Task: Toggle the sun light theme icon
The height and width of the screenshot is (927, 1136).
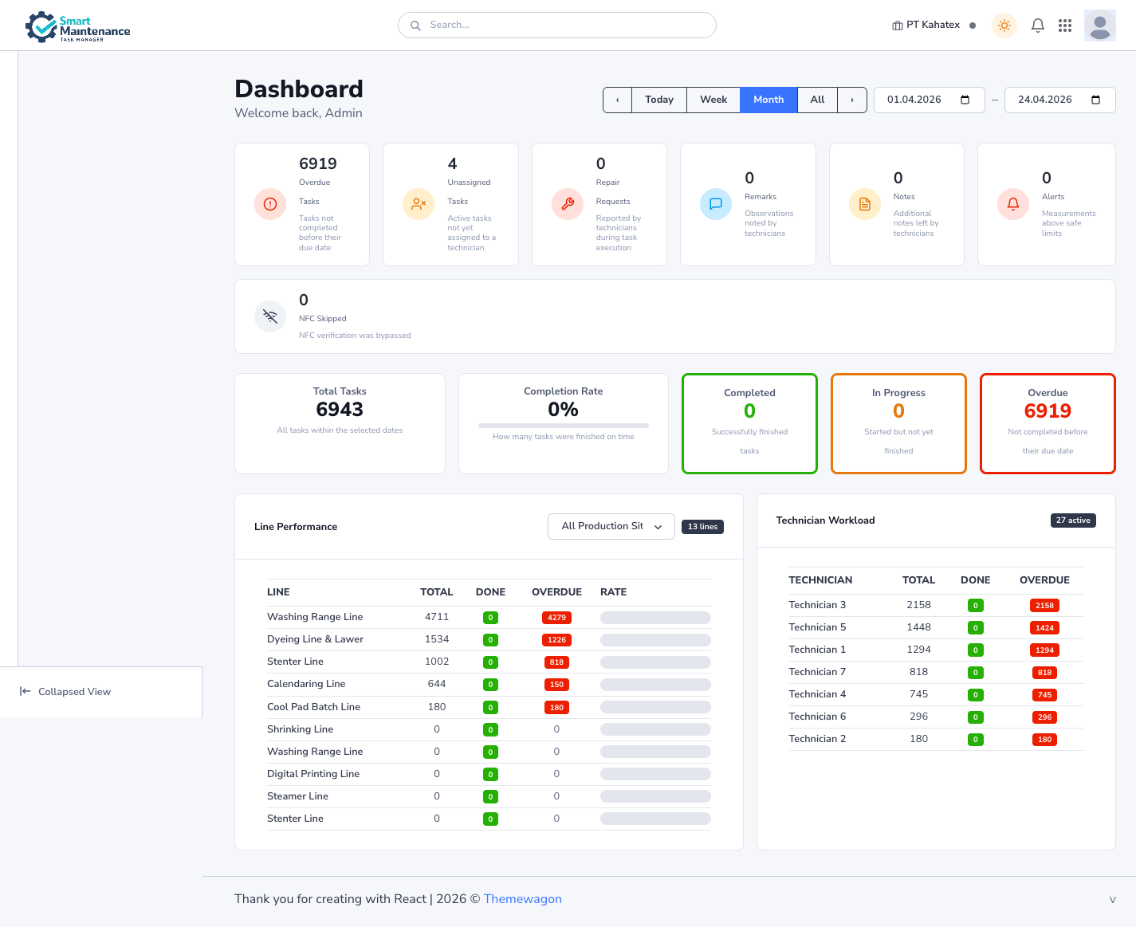Action: (1004, 26)
